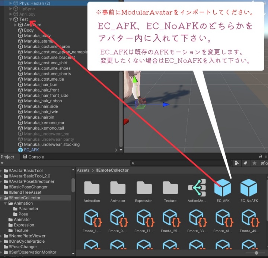Click the Search by Type icon
The height and width of the screenshot is (258, 268).
(x=237, y=163)
